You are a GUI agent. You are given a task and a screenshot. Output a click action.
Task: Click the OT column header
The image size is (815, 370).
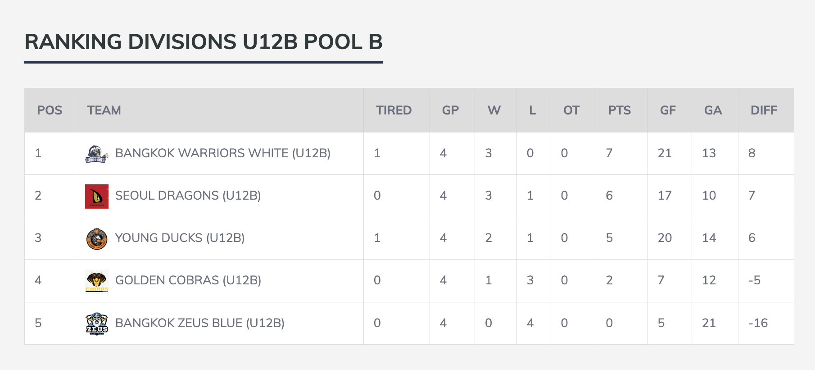click(571, 110)
